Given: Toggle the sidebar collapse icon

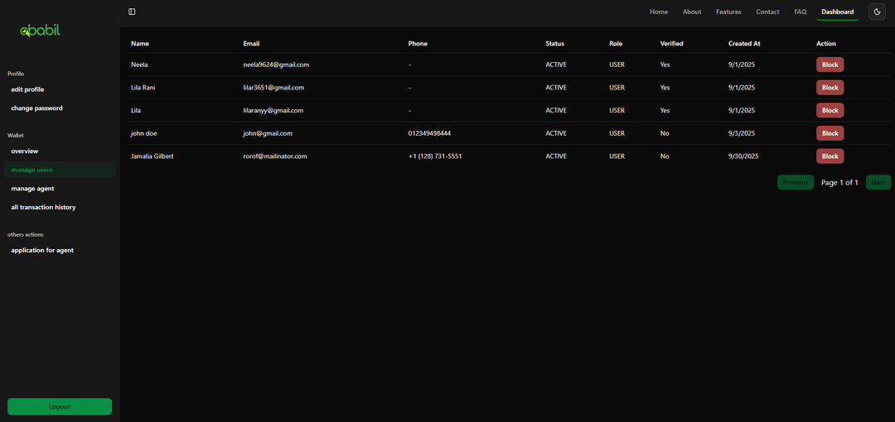Looking at the screenshot, I should [x=132, y=12].
